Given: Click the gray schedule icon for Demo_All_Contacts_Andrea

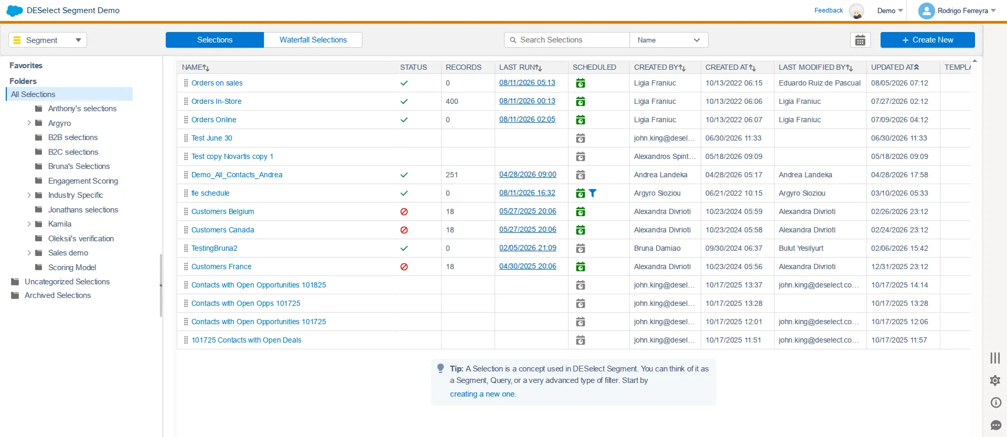Looking at the screenshot, I should pos(581,175).
